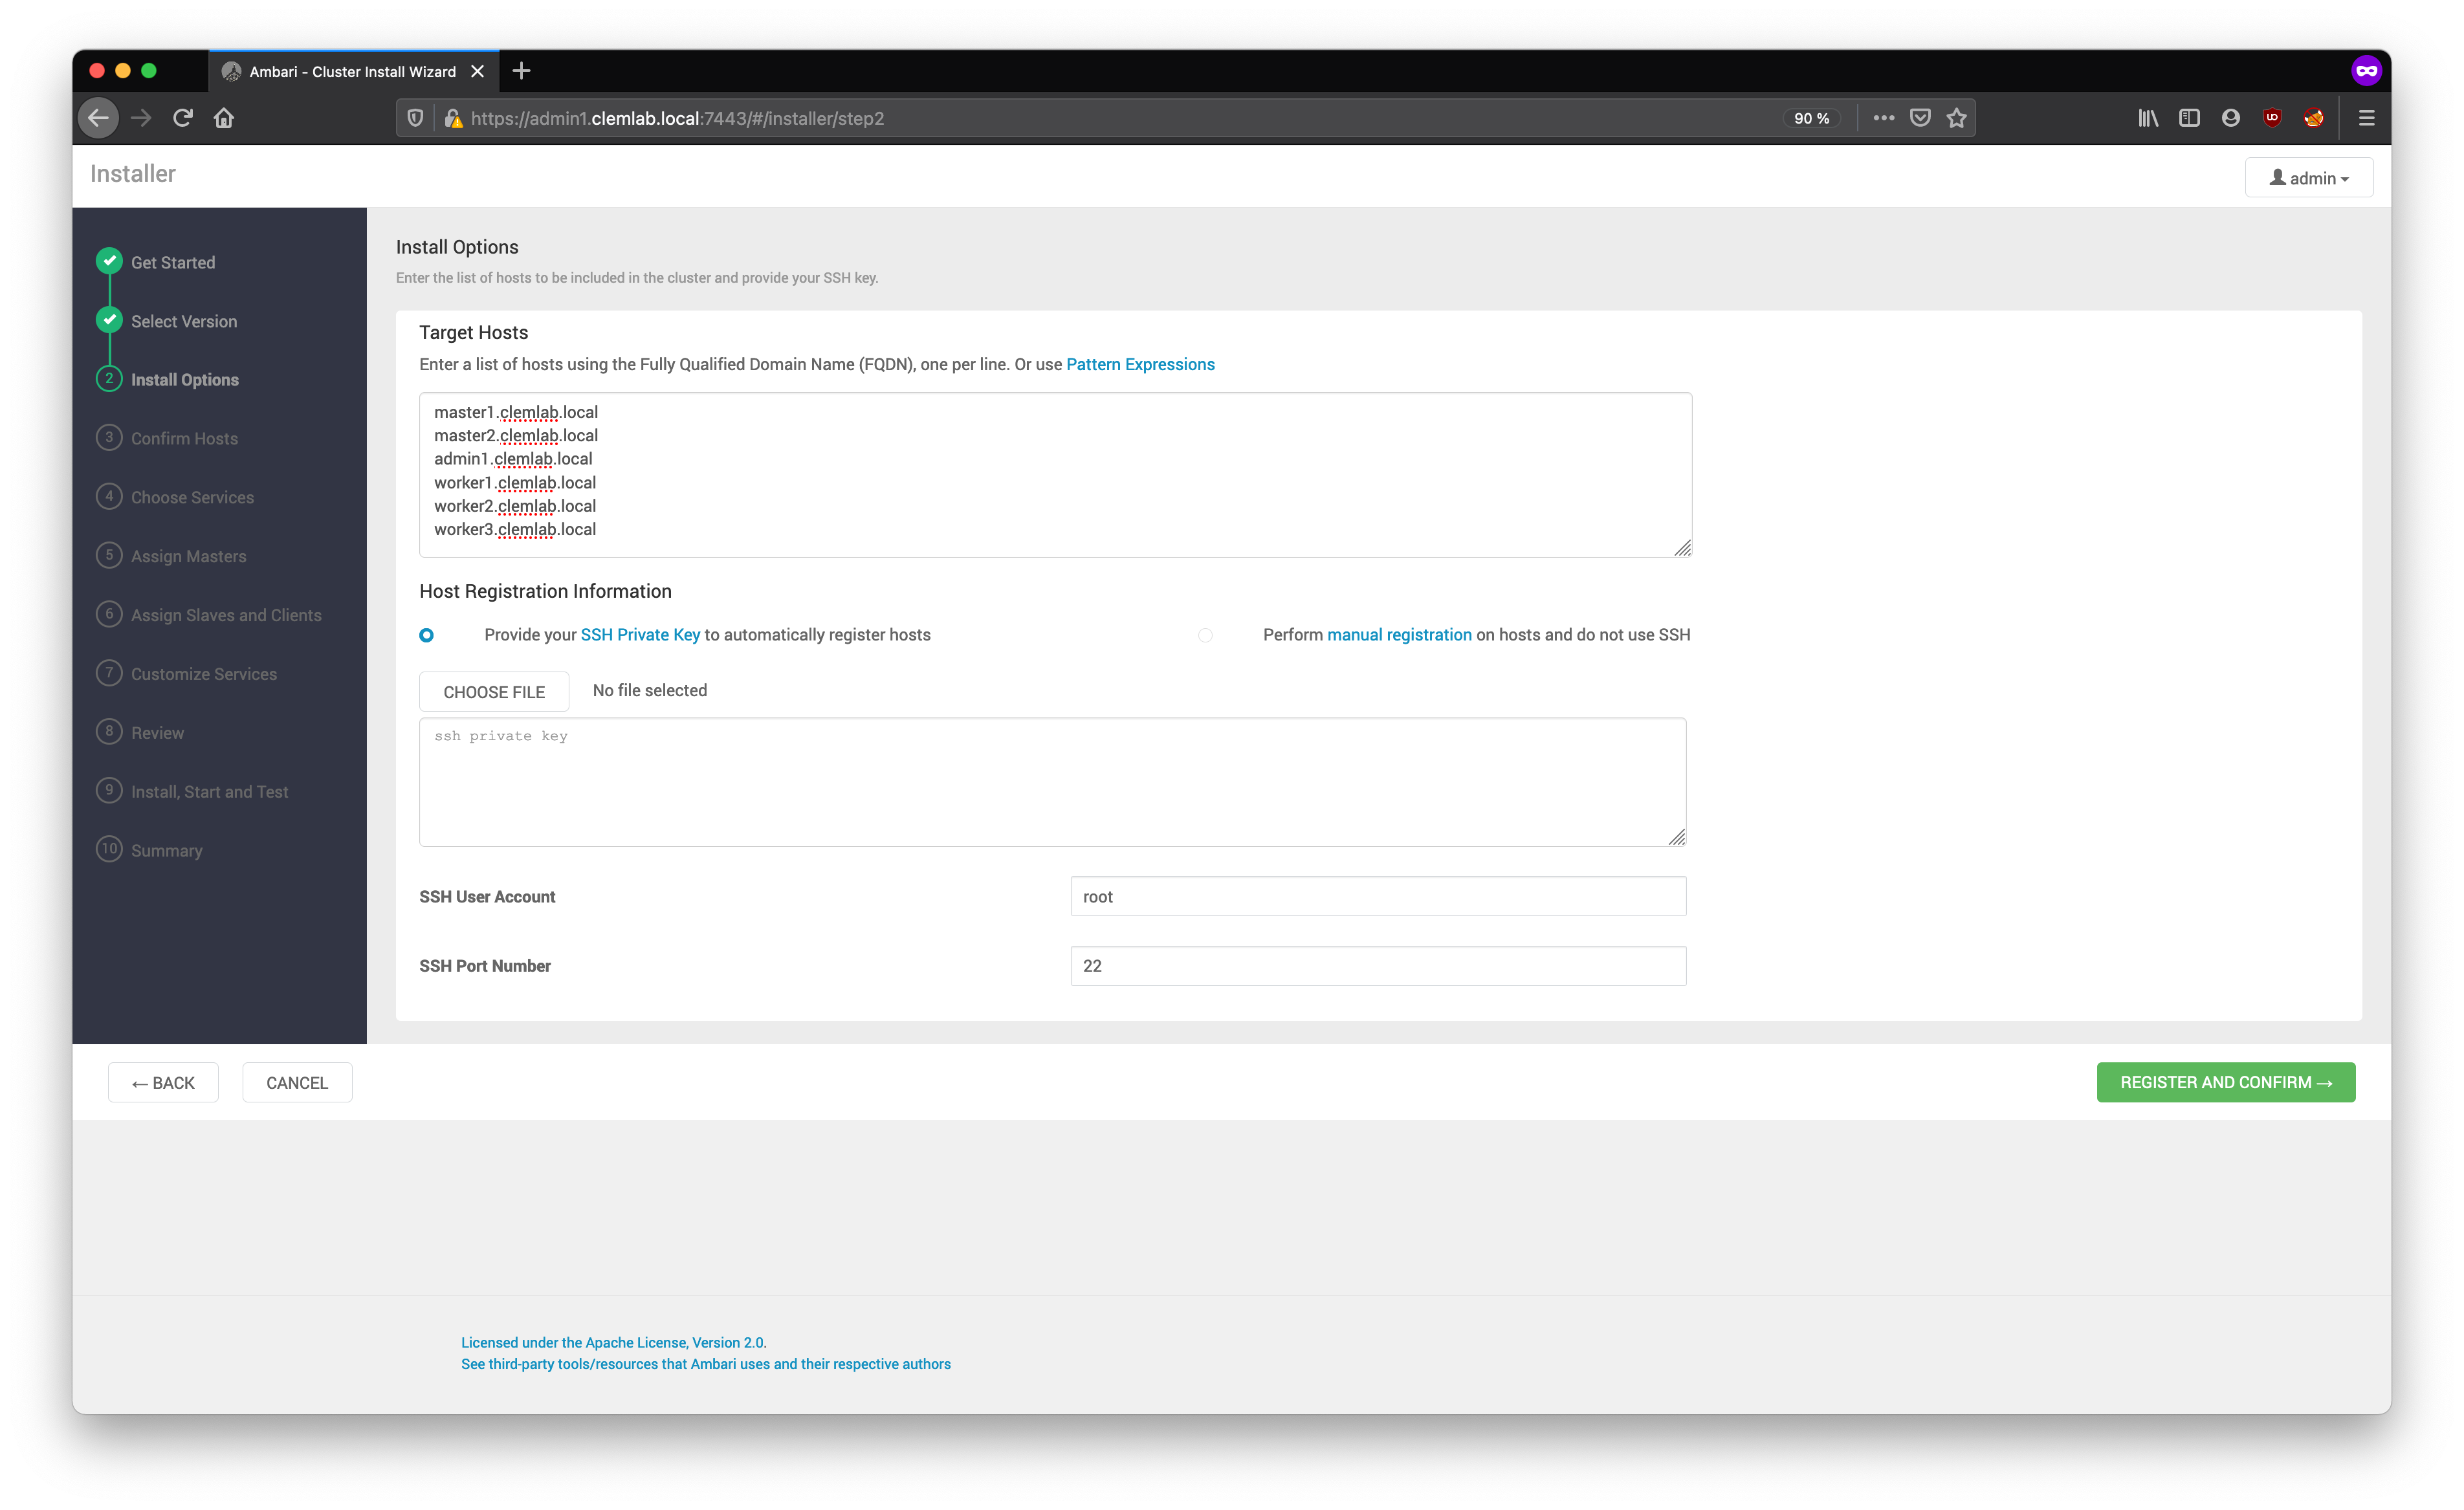Viewport: 2464px width, 1510px height.
Task: Click the browser forward arrow
Action: tap(141, 118)
